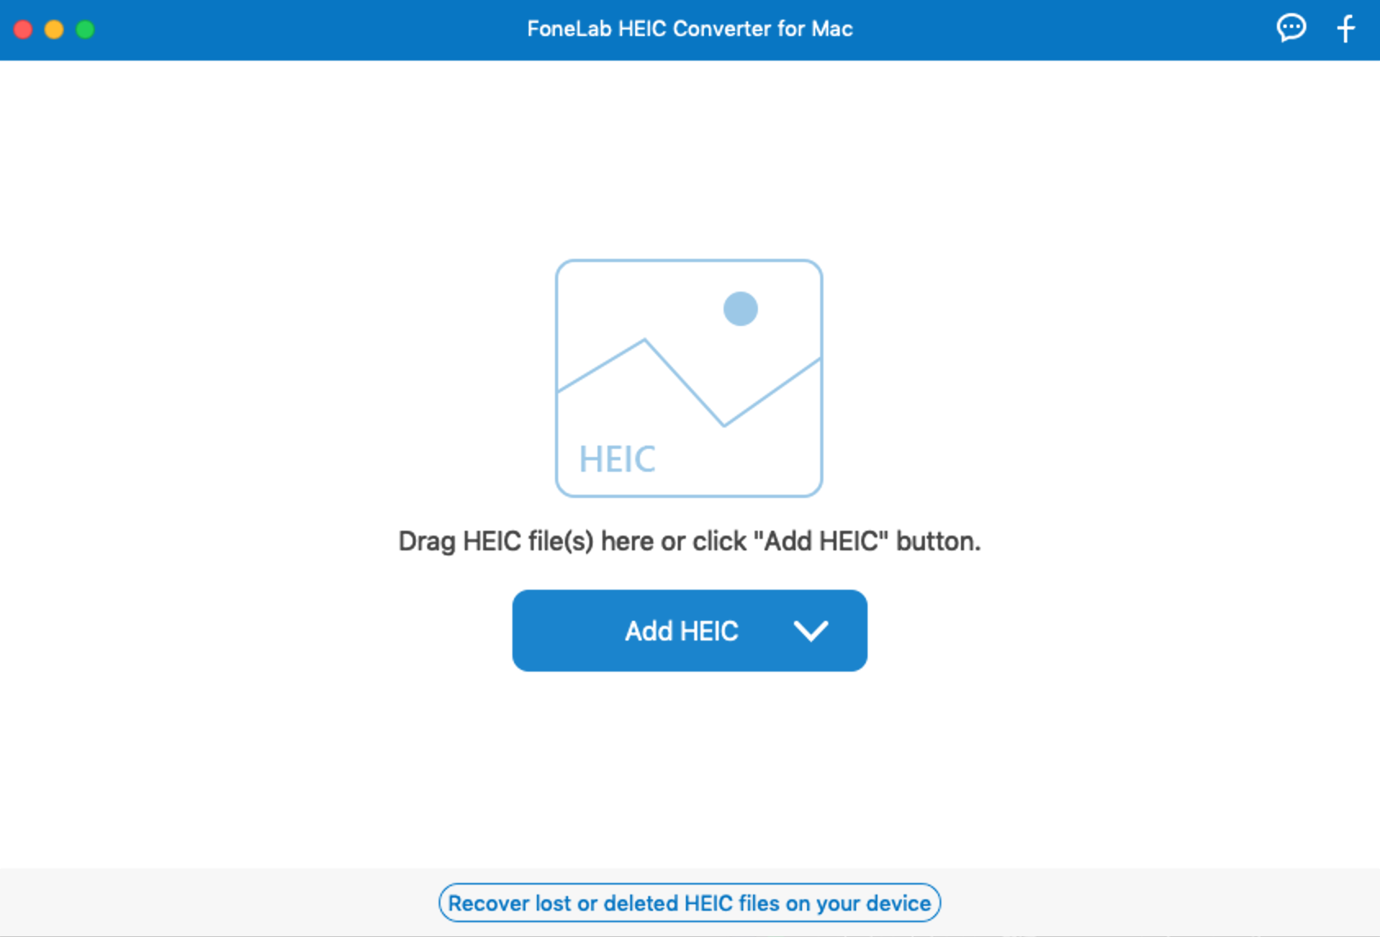Click the Drag HEIC file(s) here instruction text
The height and width of the screenshot is (937, 1380).
[x=690, y=541]
